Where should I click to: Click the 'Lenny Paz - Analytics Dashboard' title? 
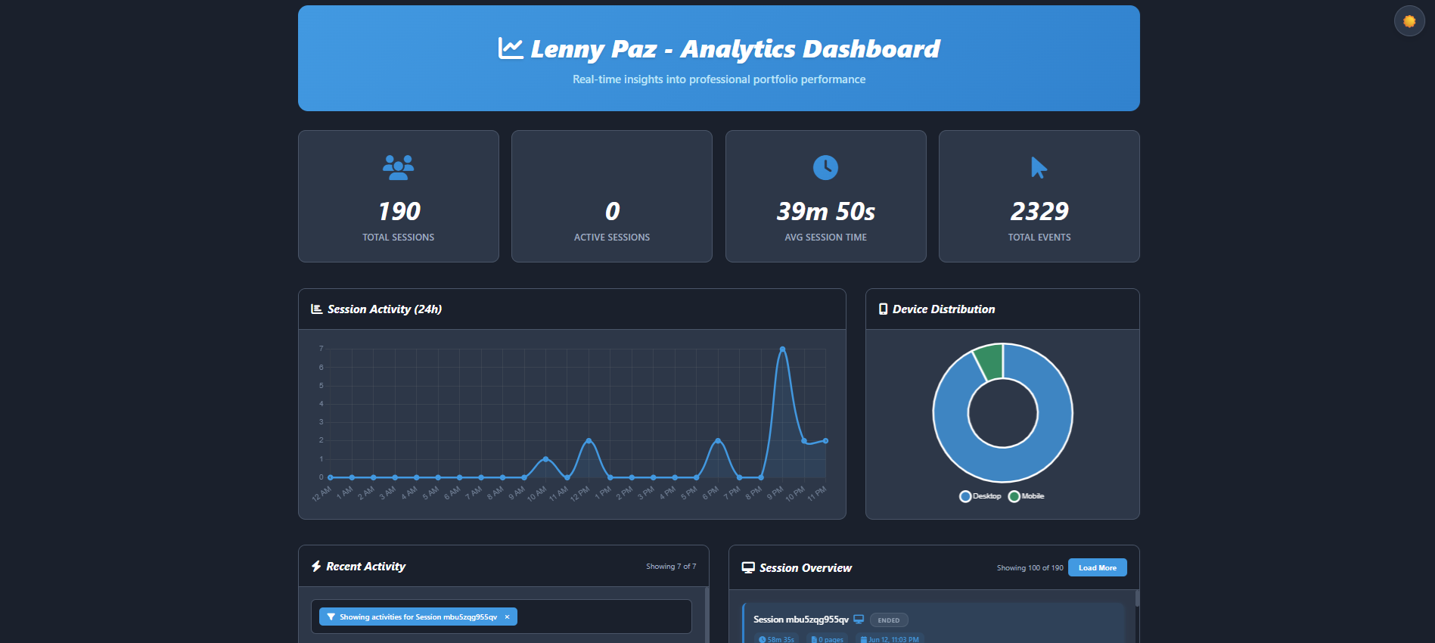pos(735,49)
